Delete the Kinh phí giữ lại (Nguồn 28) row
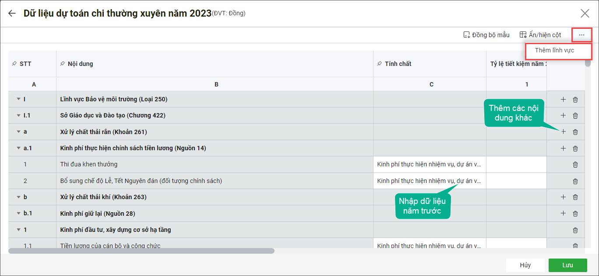Screen dimensions: 599x276 (575, 214)
